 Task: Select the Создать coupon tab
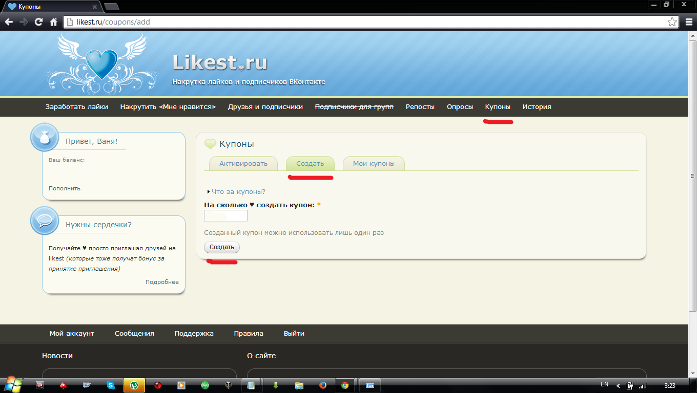(x=310, y=164)
